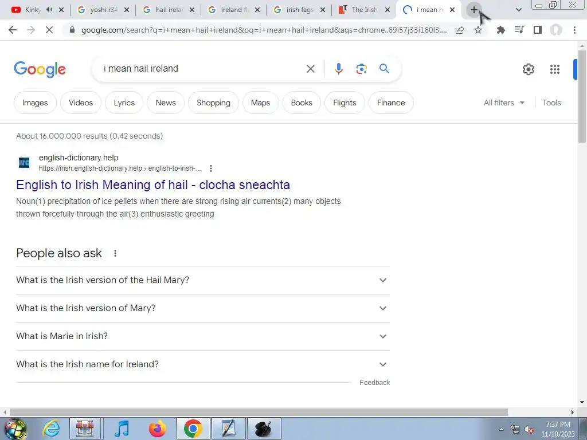Bookmark this page with the star icon
The image size is (587, 440).
[x=478, y=30]
